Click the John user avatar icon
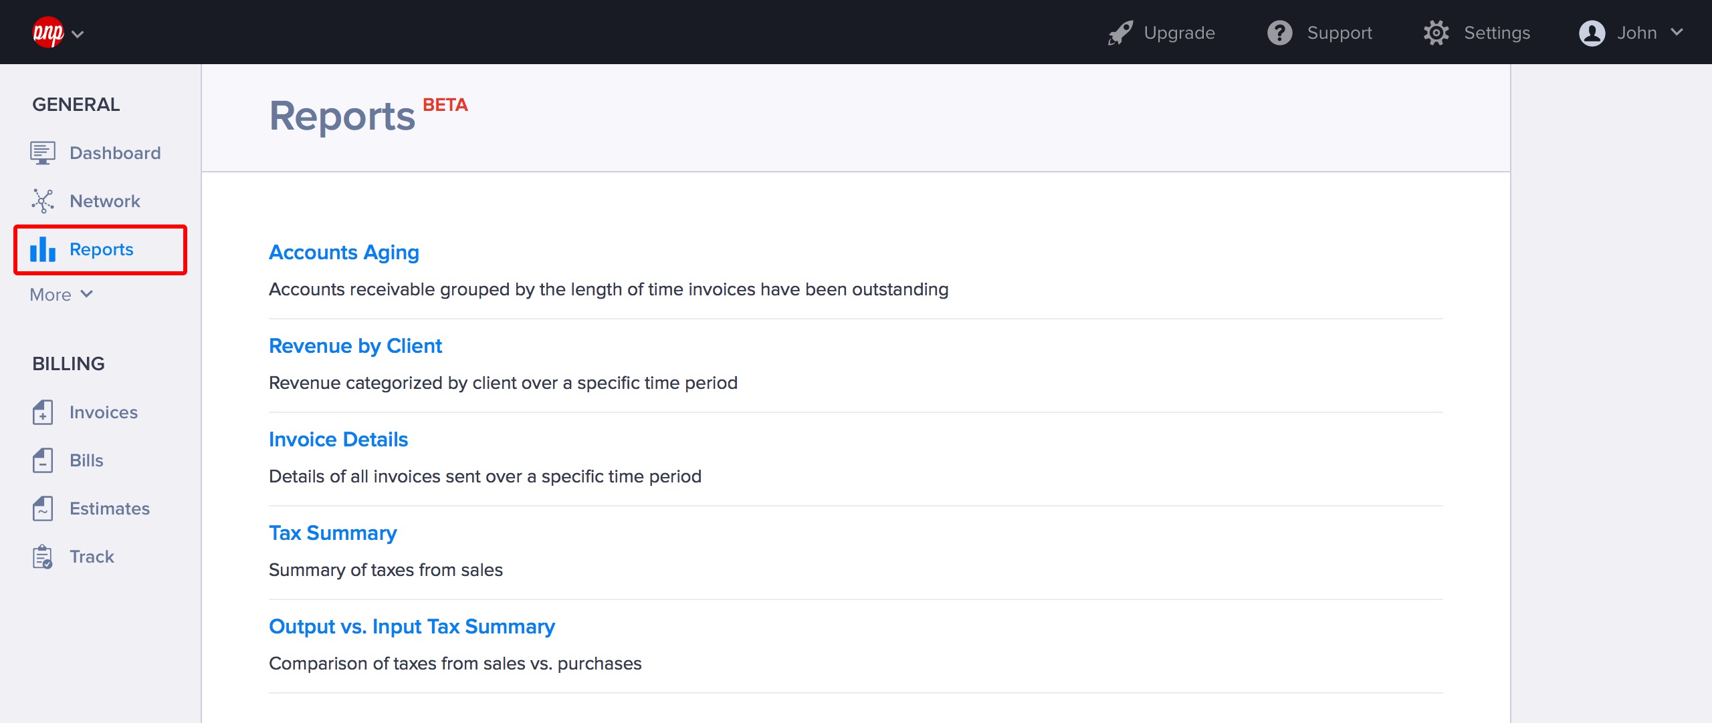Screen dimensions: 1712x723 pyautogui.click(x=1592, y=33)
